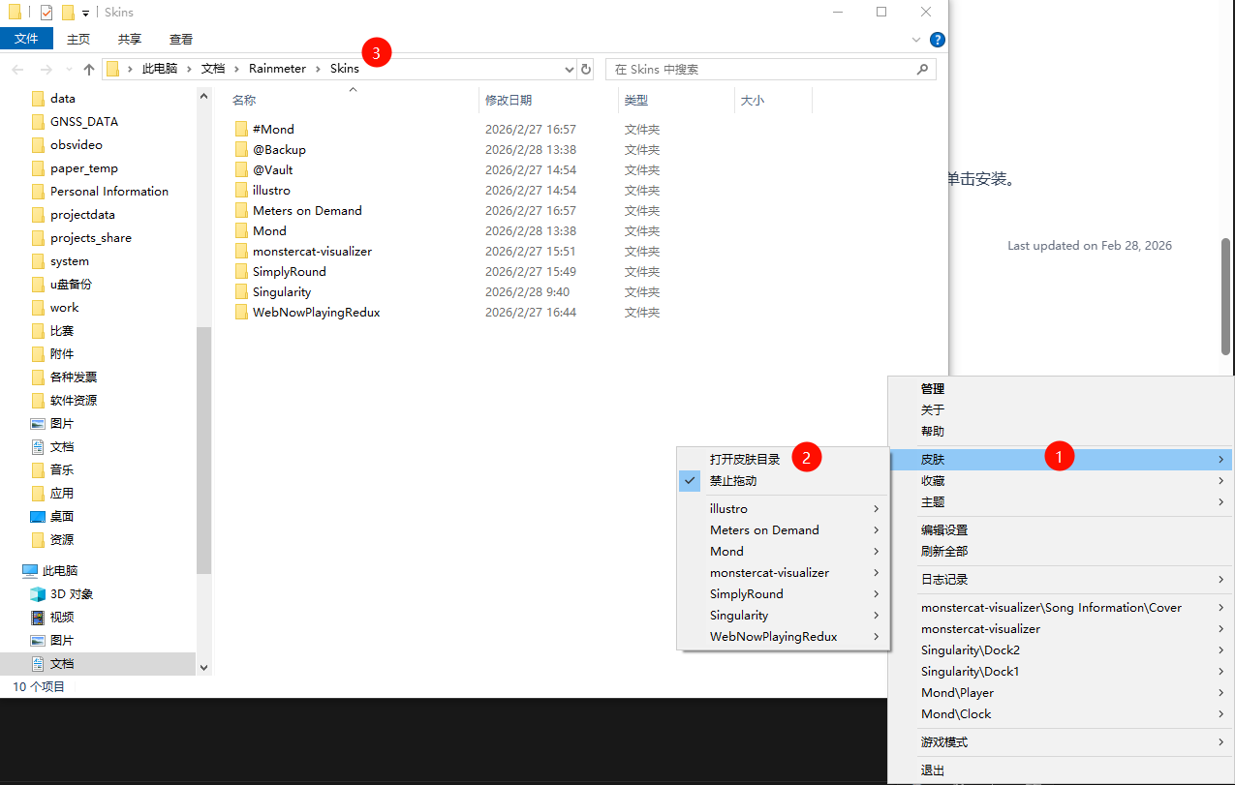Open the monstercat-visualizer folder icon in file list

coord(242,252)
